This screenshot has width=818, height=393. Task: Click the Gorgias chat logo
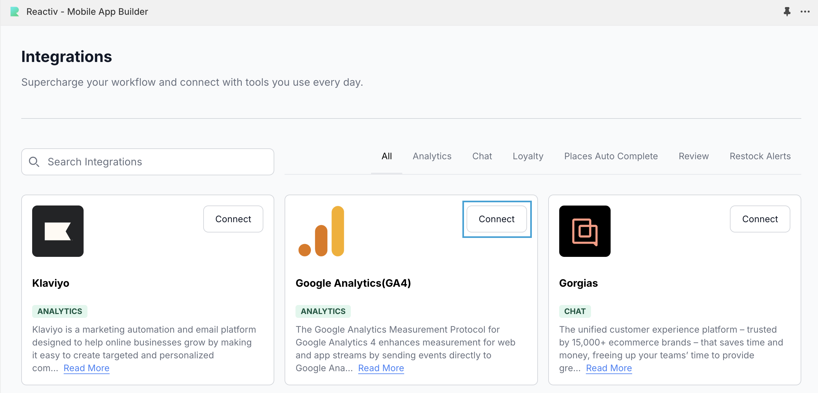click(x=585, y=231)
